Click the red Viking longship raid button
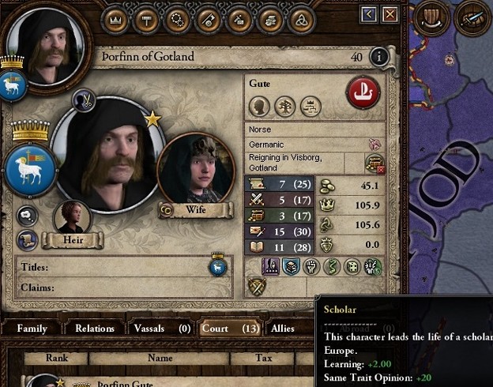493x387 pixels. (x=363, y=92)
